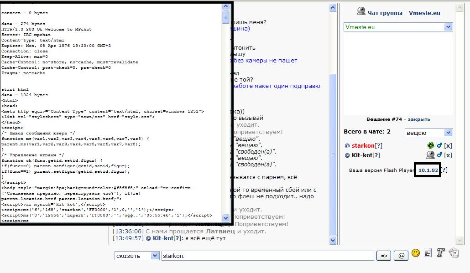Viewport: 470px width, 273px height.
Task: Click the webcam icon in group chat header
Action: [x=361, y=12]
